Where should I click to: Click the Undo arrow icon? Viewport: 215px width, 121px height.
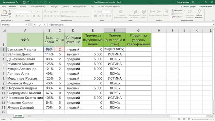coord(28,2)
